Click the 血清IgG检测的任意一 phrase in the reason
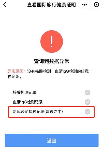Screen dimensions: 103x150 [74, 71]
